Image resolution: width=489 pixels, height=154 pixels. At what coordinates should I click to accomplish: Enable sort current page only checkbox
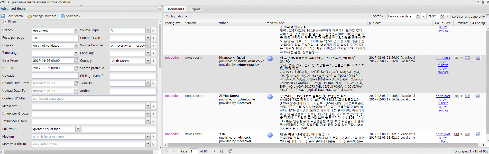click(x=487, y=16)
